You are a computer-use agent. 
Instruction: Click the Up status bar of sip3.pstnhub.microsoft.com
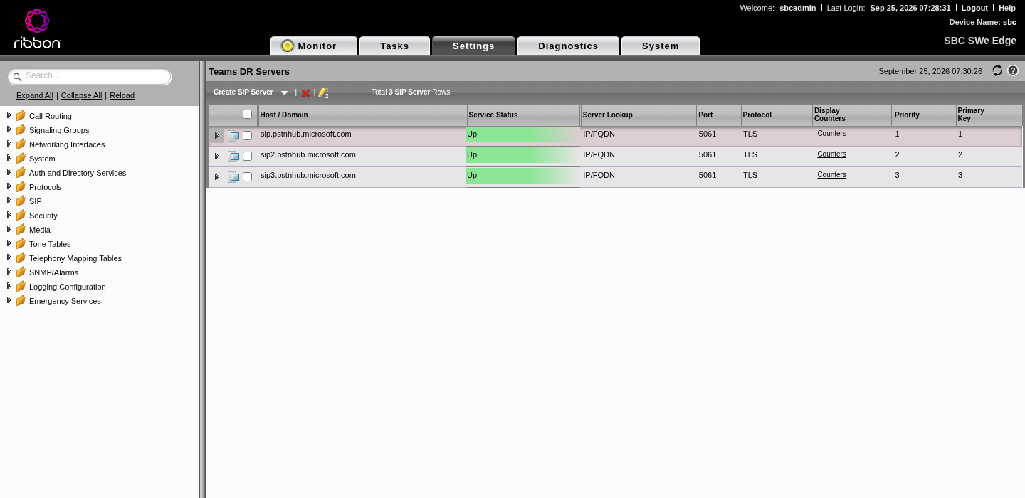(x=523, y=176)
